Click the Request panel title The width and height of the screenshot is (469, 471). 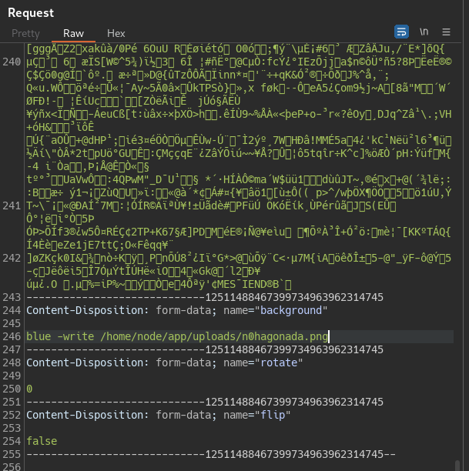coord(31,13)
